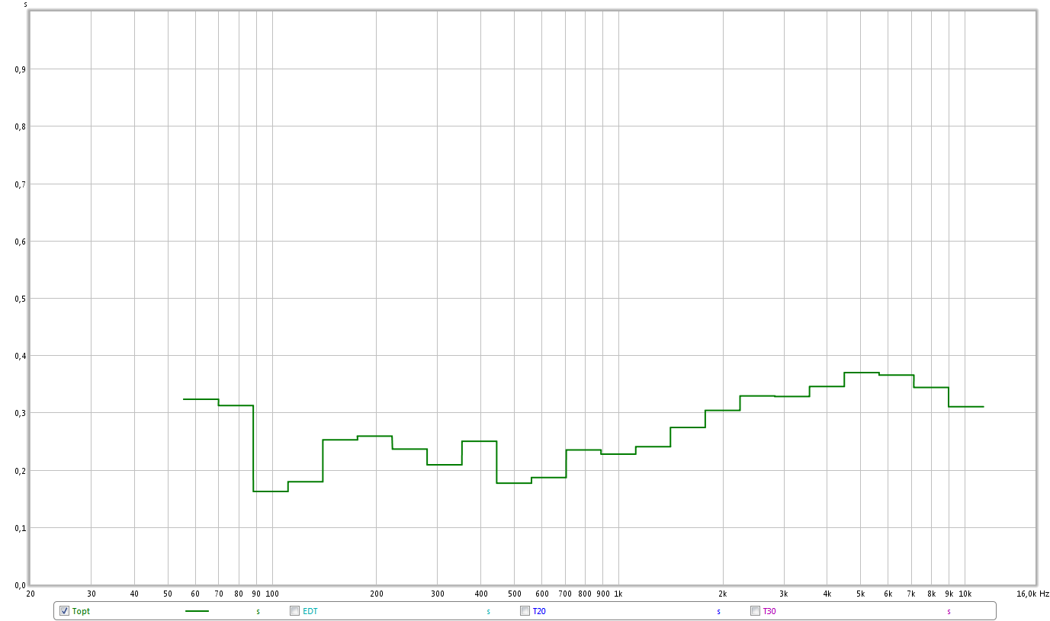Click the 10k frequency axis label

coord(965,594)
